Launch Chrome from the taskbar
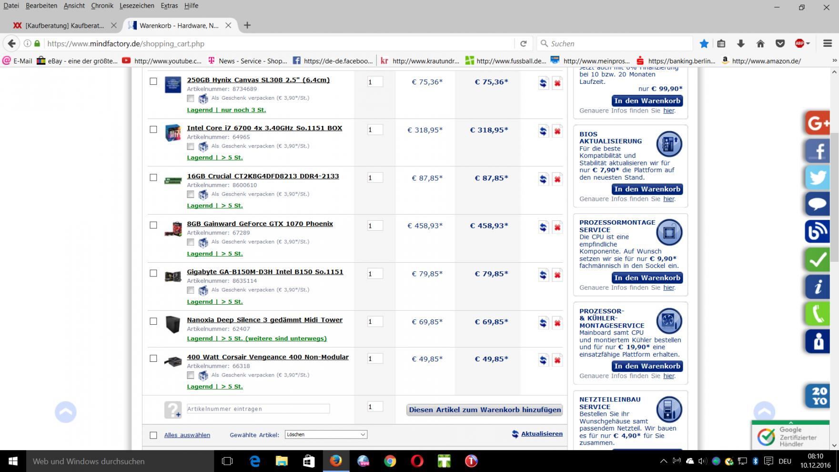The image size is (839, 472). (390, 461)
